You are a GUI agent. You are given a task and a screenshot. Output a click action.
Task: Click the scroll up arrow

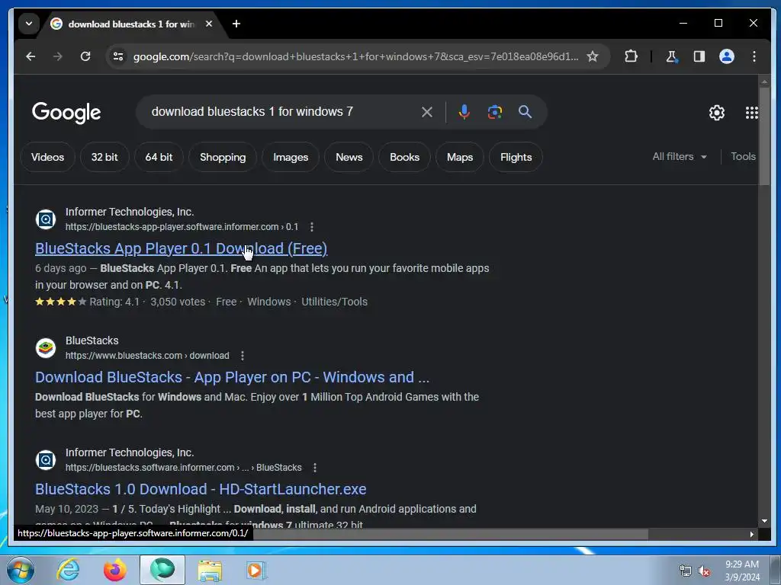point(764,81)
